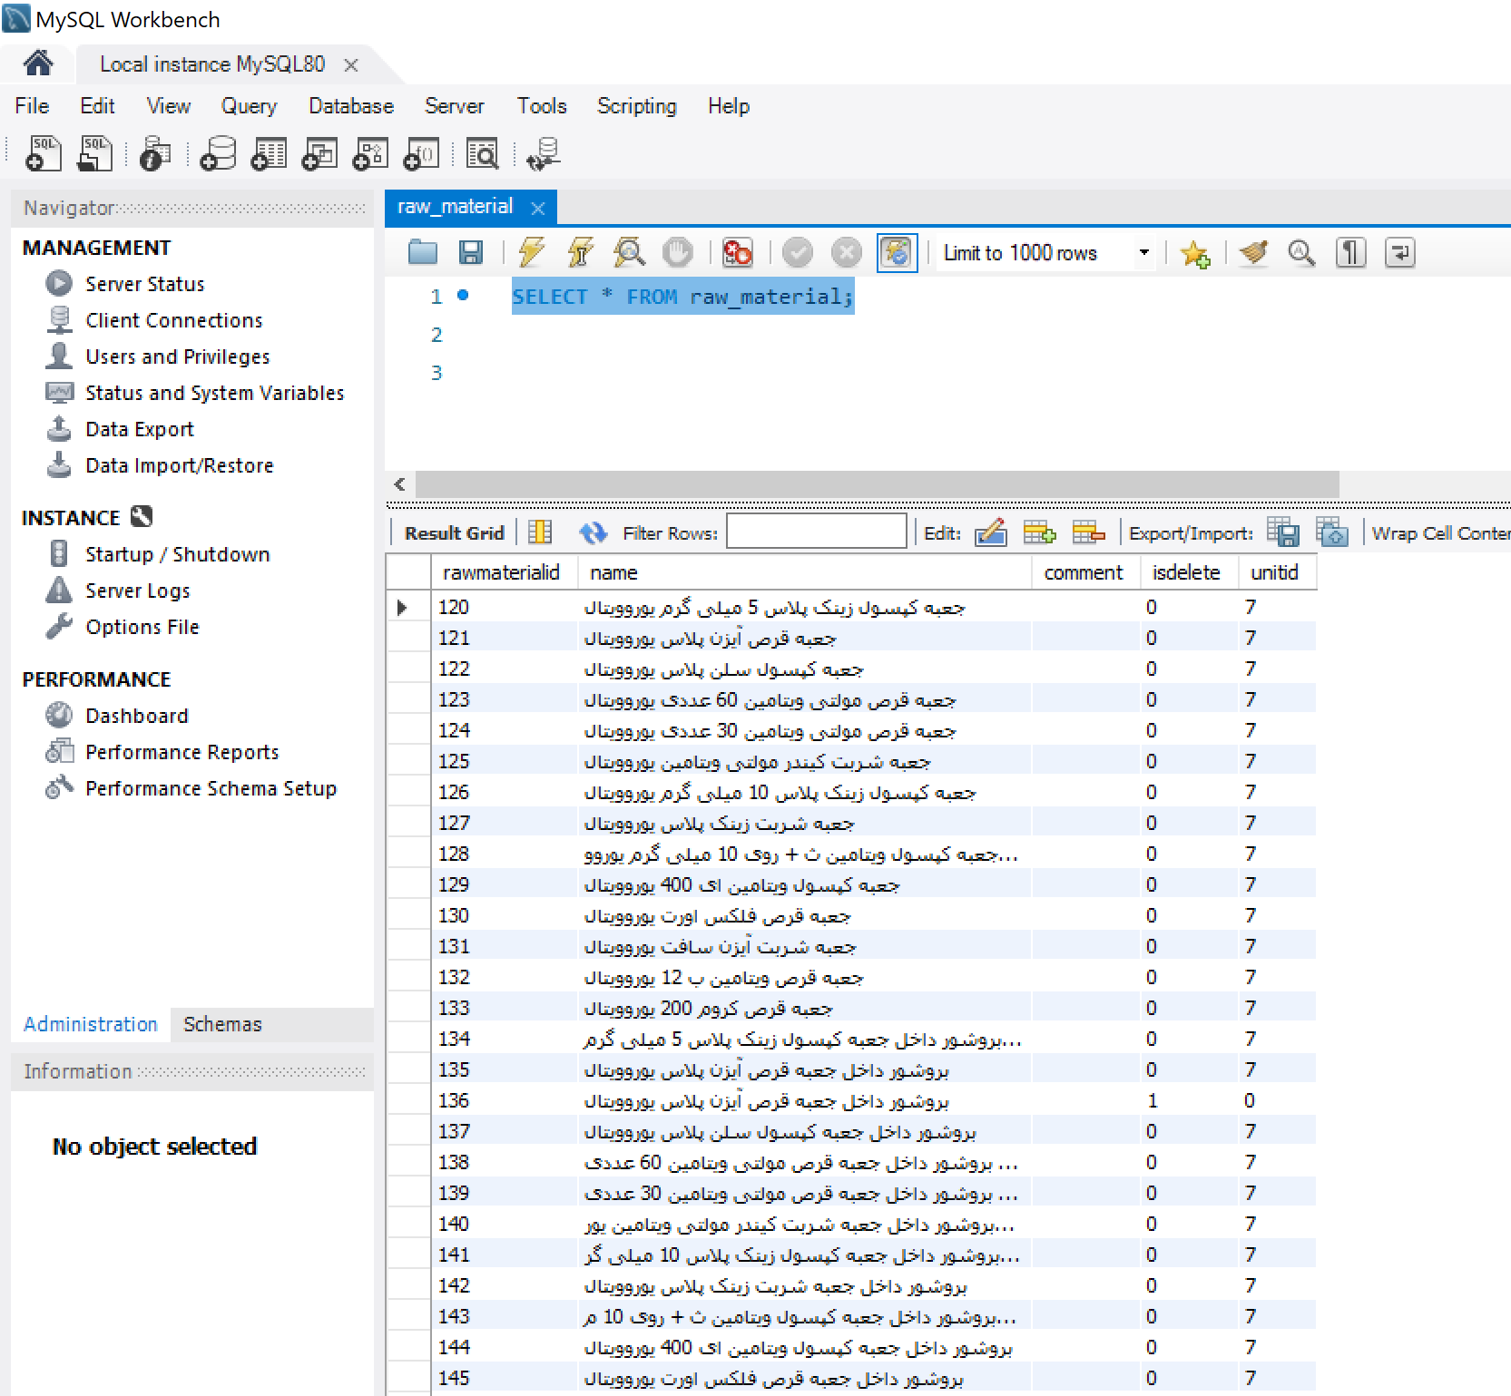The image size is (1511, 1396).
Task: Save query as snippet star icon
Action: click(1195, 253)
